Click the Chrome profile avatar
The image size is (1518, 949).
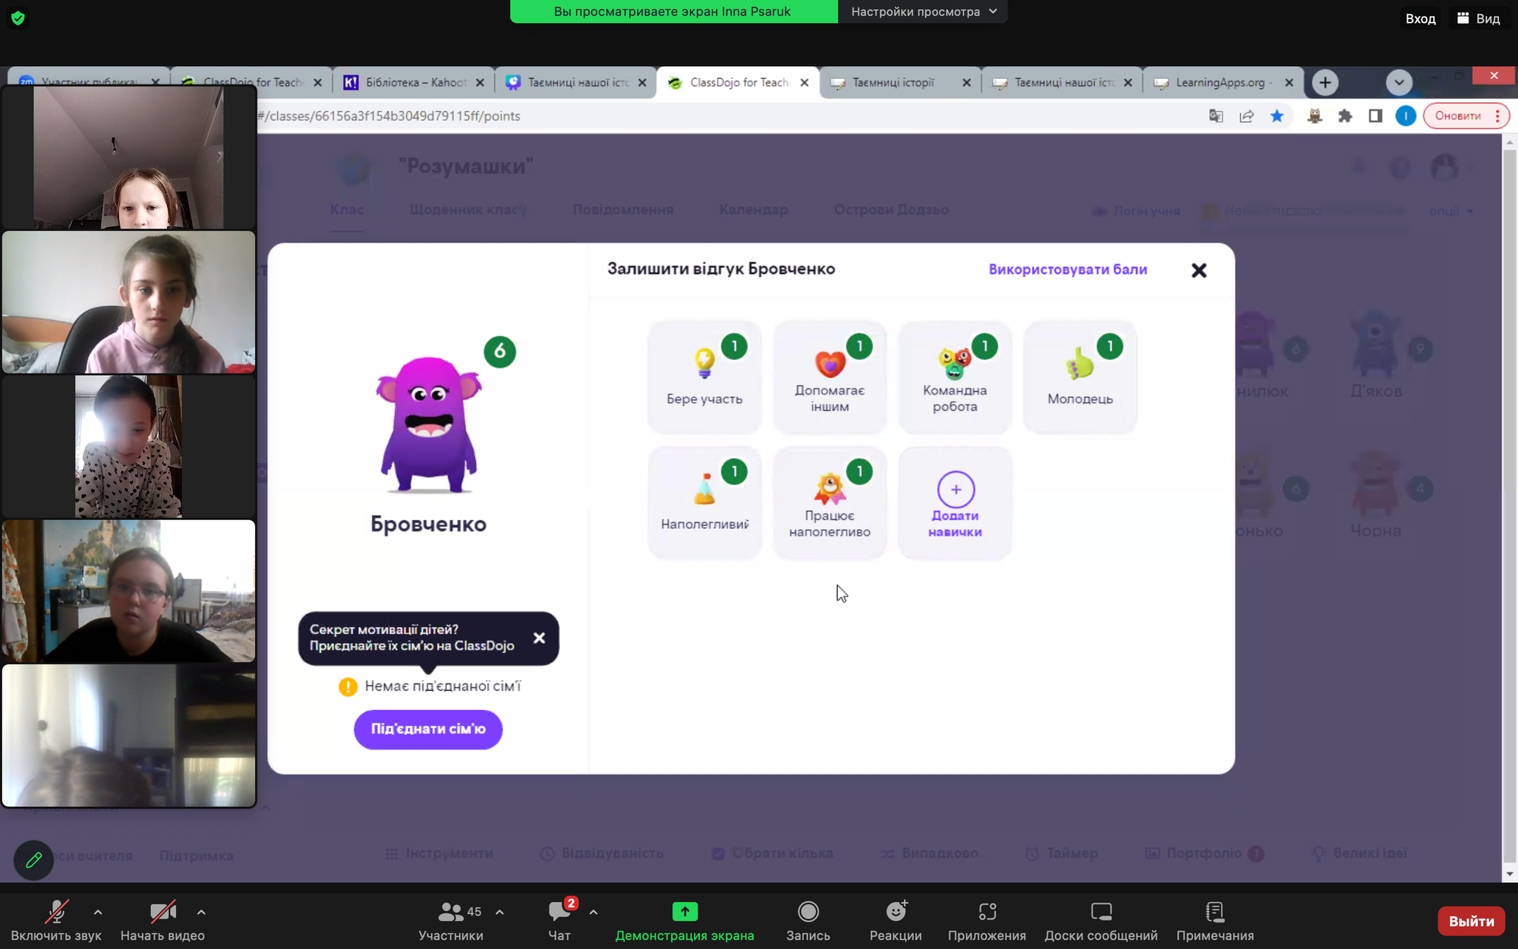point(1406,115)
